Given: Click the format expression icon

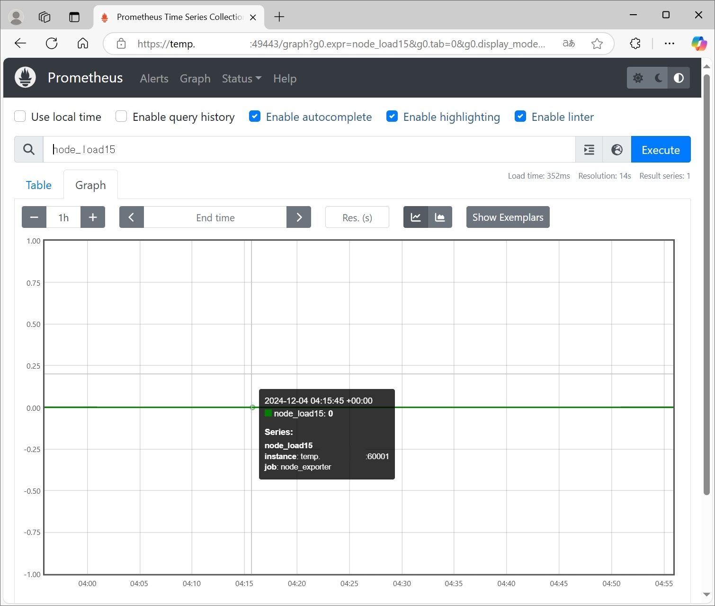Looking at the screenshot, I should (x=589, y=150).
